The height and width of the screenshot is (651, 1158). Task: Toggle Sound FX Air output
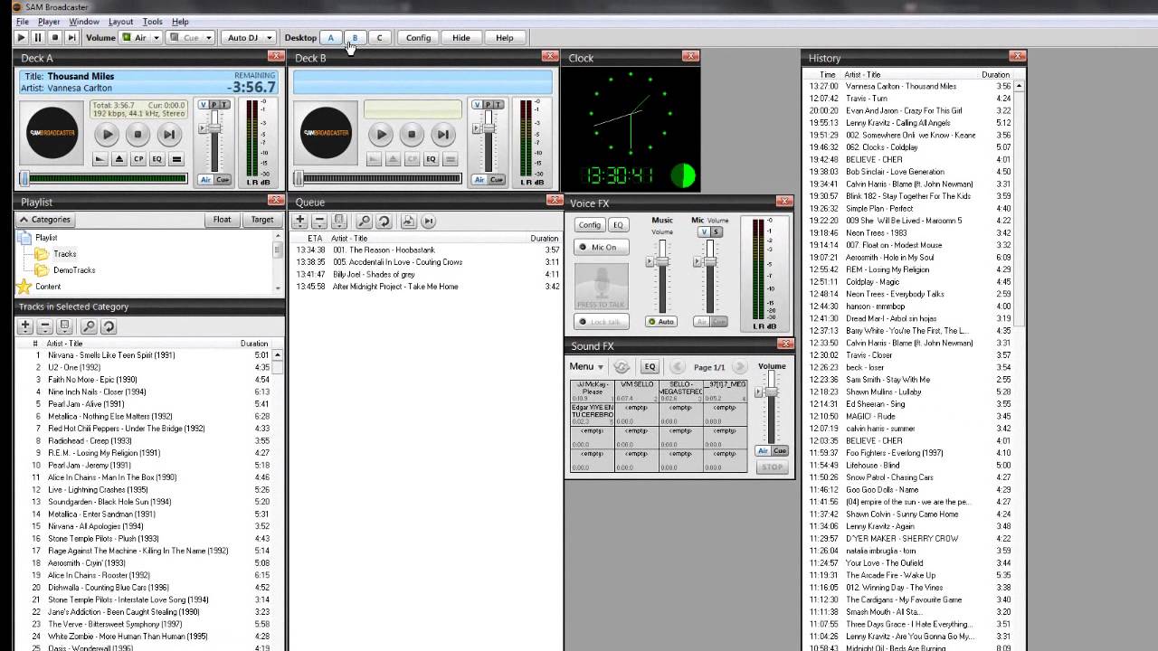coord(764,450)
